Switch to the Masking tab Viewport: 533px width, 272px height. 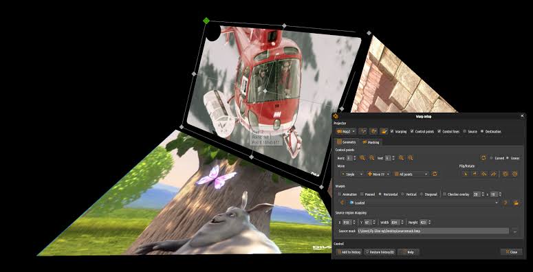point(371,142)
